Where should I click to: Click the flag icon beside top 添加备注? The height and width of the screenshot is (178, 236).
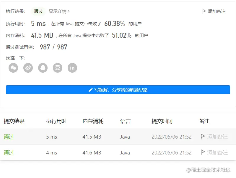(x=204, y=11)
